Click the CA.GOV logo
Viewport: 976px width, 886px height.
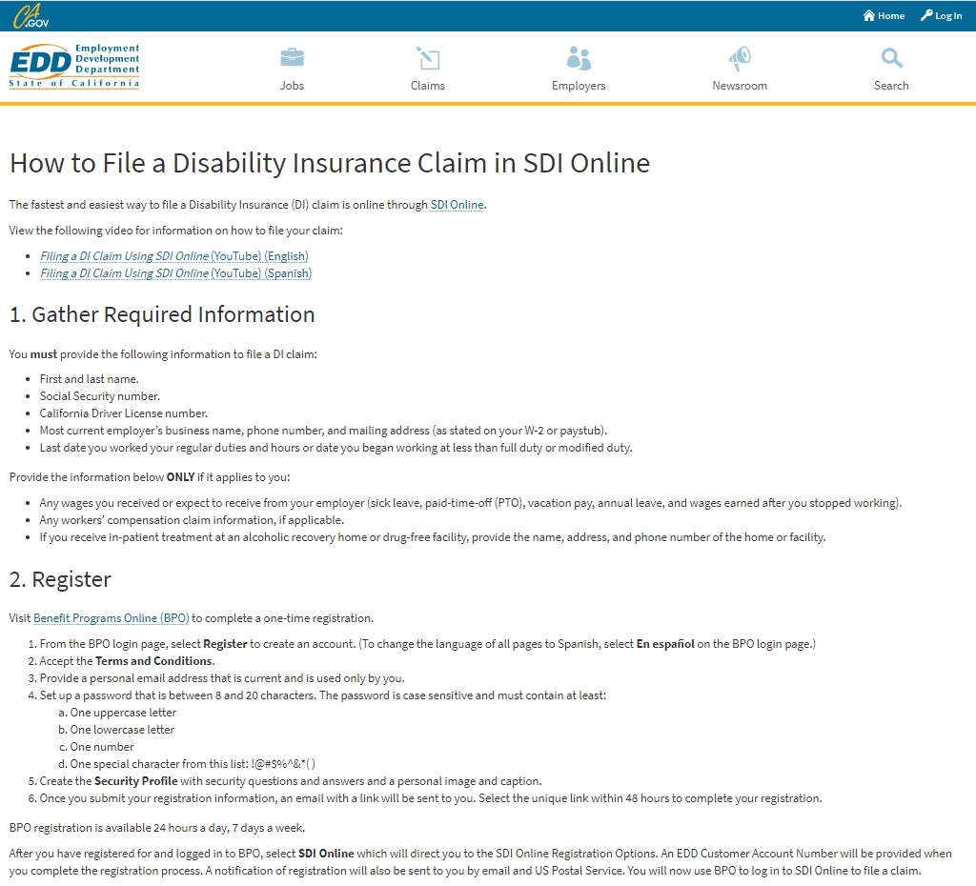click(29, 14)
